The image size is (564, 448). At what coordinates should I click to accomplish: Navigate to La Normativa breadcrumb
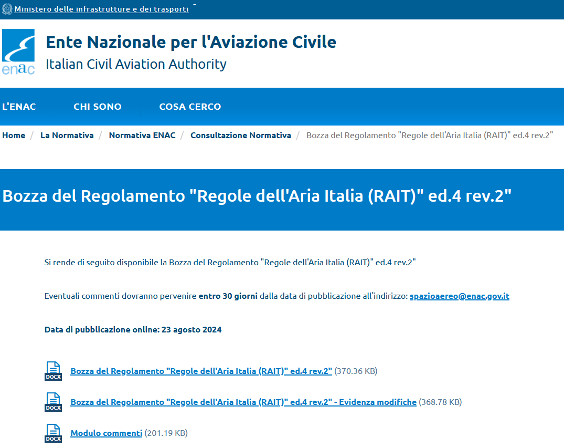click(x=67, y=136)
